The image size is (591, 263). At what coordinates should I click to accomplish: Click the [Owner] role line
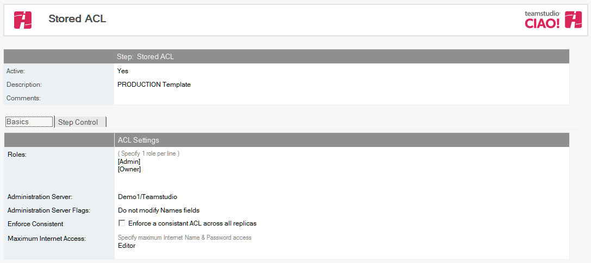point(129,169)
